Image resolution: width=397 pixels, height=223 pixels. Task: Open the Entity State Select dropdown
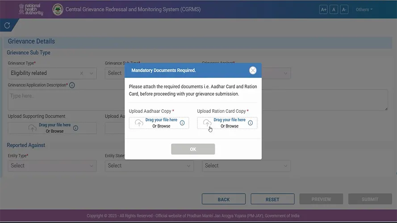149,166
